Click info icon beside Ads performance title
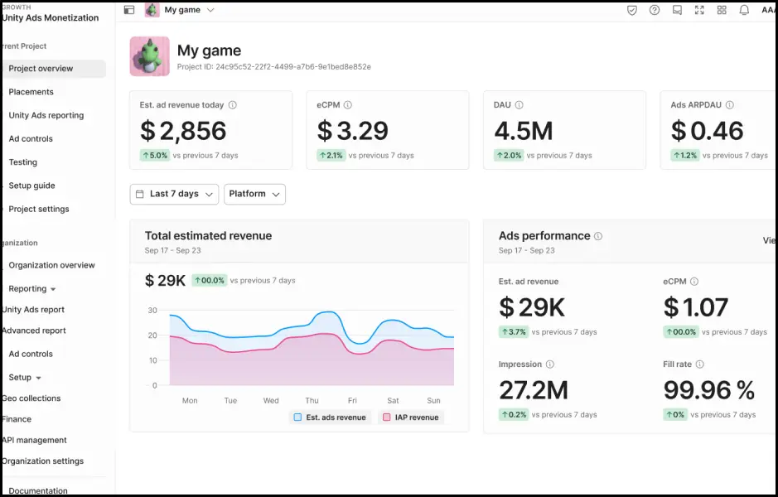This screenshot has width=778, height=497. click(x=598, y=236)
